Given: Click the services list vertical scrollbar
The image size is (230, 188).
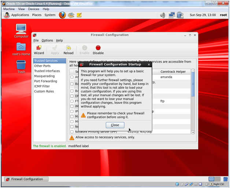Looking at the screenshot, I should coord(193,103).
